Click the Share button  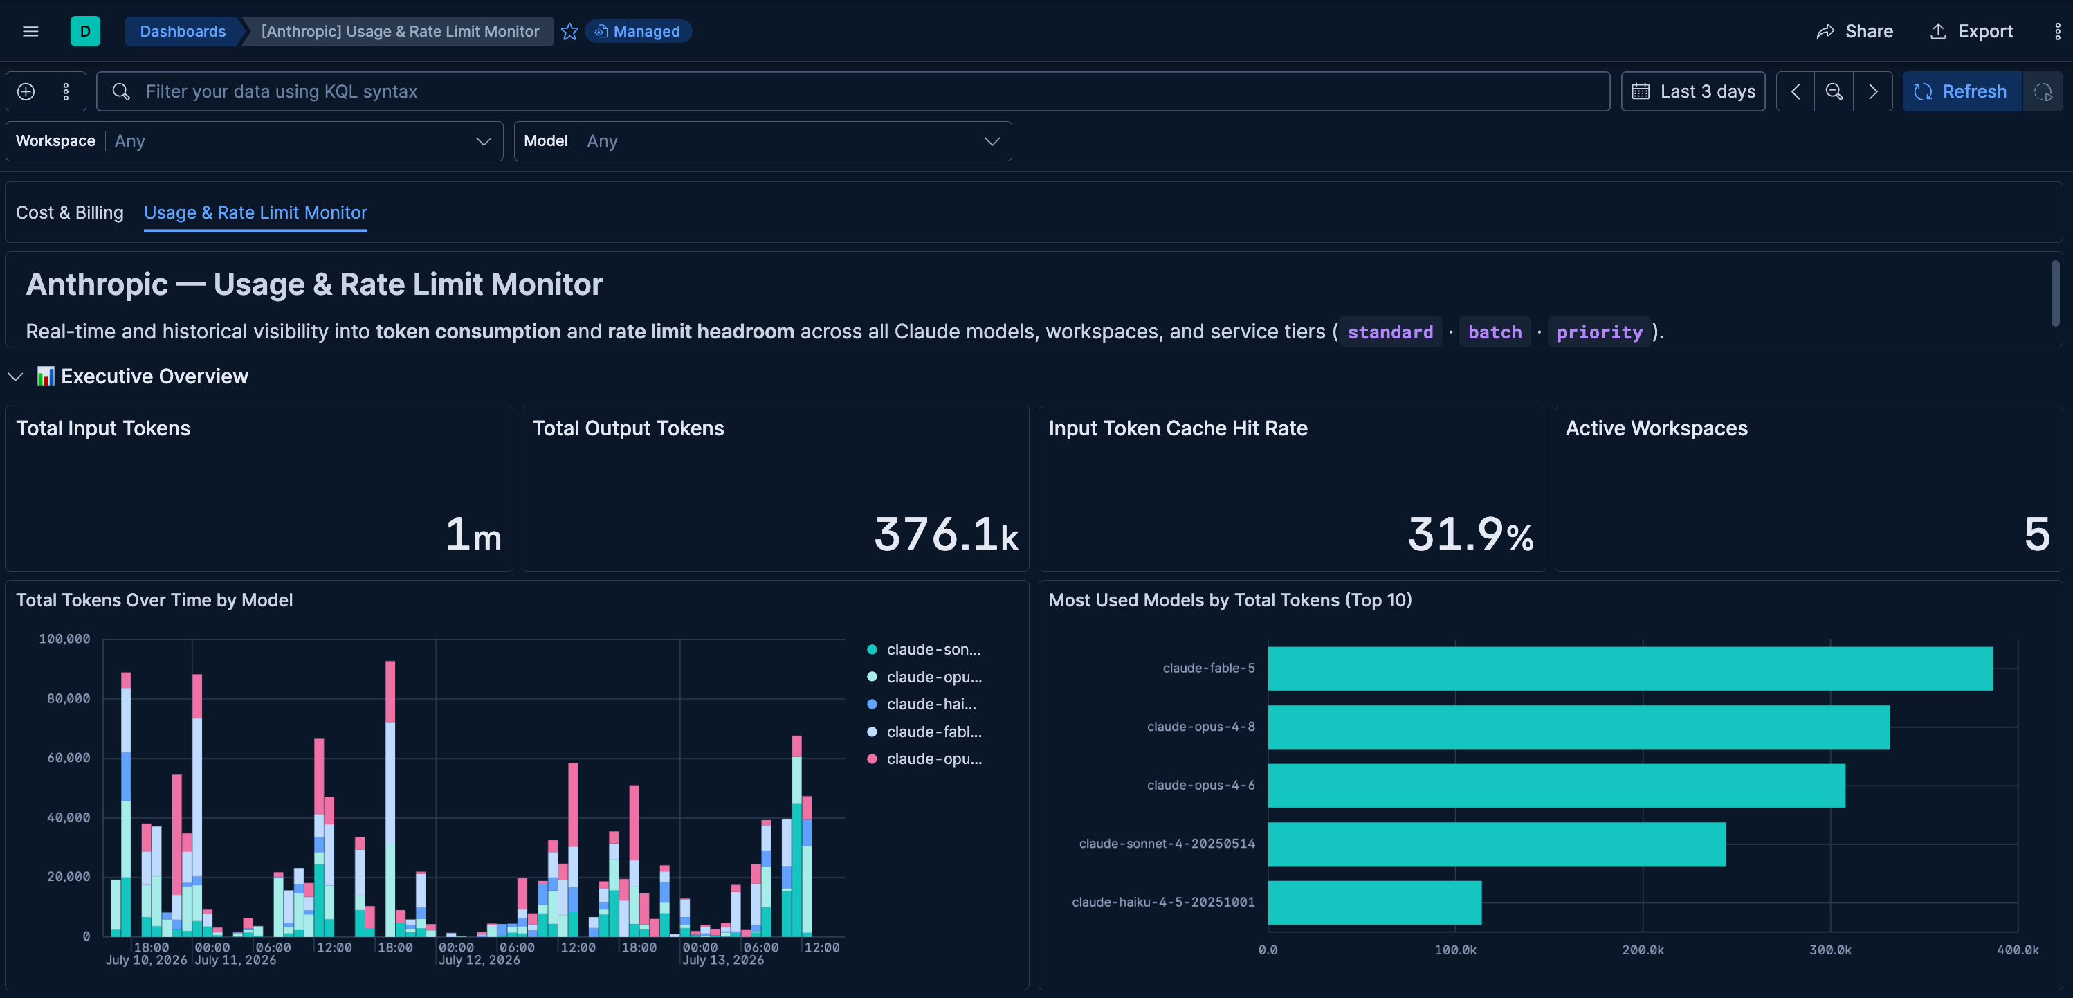[1854, 31]
